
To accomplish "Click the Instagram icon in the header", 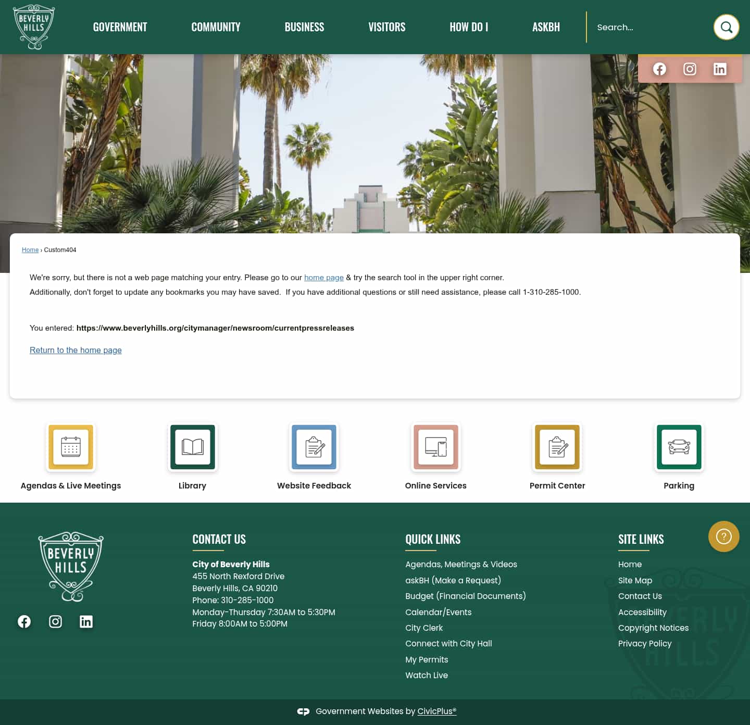I will (690, 68).
